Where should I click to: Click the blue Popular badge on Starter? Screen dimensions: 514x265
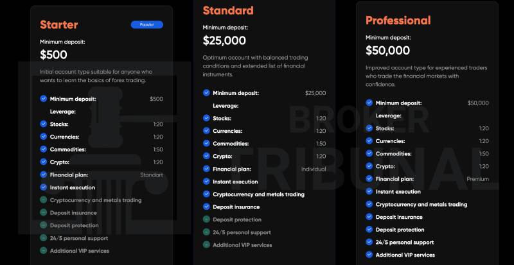pyautogui.click(x=147, y=24)
